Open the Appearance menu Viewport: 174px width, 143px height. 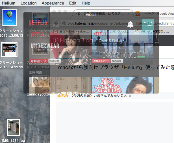pos(53,3)
